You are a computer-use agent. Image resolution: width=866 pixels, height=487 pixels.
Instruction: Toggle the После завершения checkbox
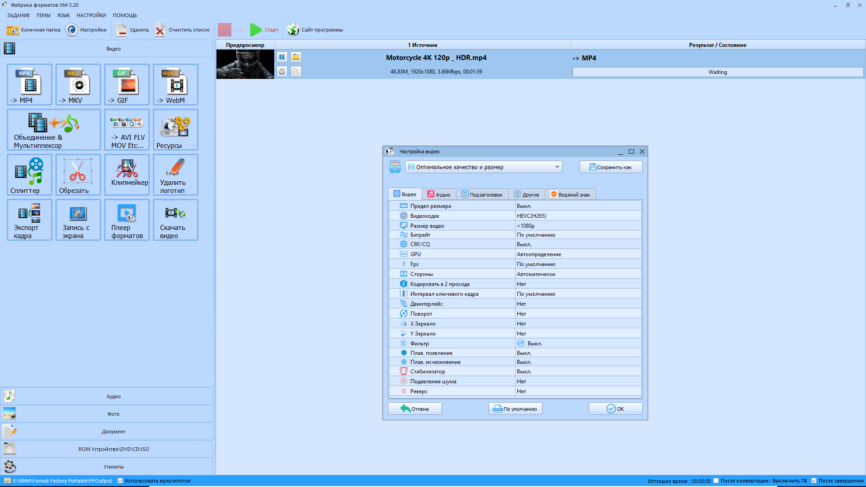(814, 481)
